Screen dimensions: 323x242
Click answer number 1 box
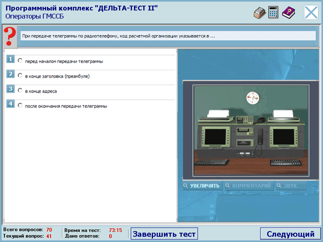pyautogui.click(x=10, y=60)
